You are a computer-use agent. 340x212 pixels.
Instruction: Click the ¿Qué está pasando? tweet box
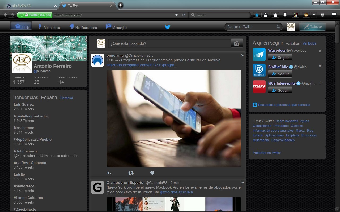[x=169, y=43]
